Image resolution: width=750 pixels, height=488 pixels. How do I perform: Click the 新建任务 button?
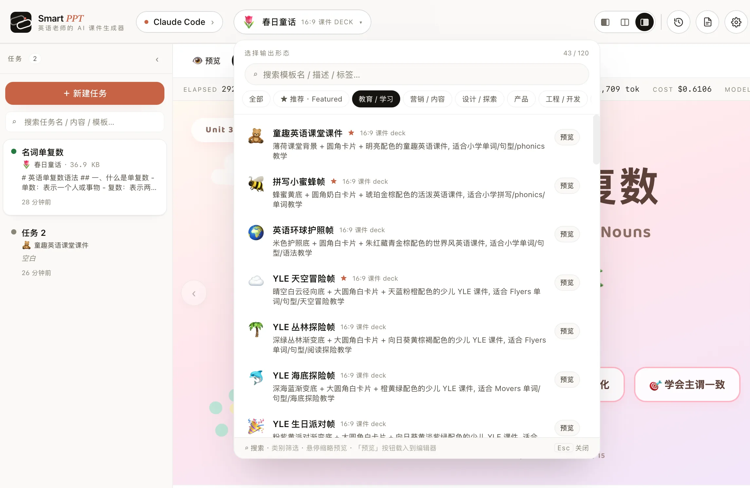pos(85,93)
